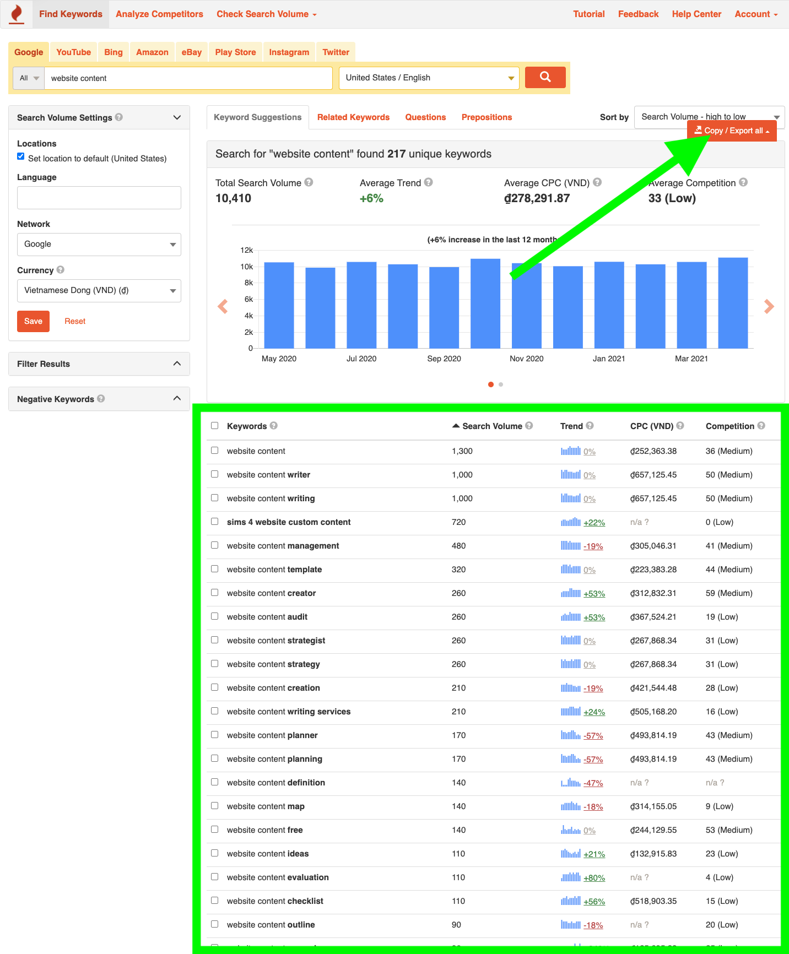Click help icon beside Average CPC (VND)
This screenshot has width=789, height=954.
[597, 182]
